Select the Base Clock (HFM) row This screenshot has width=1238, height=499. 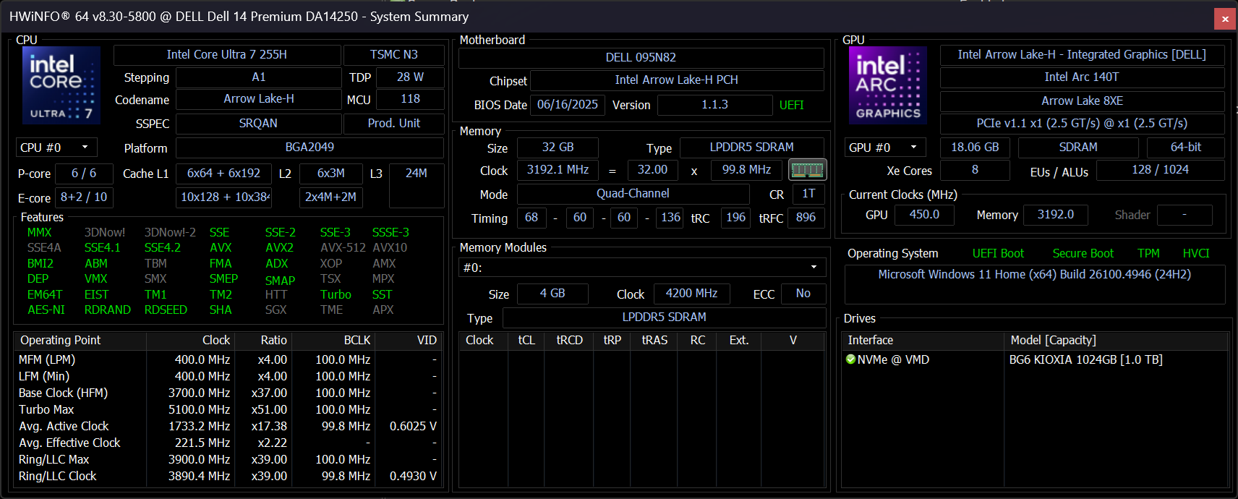click(x=228, y=393)
